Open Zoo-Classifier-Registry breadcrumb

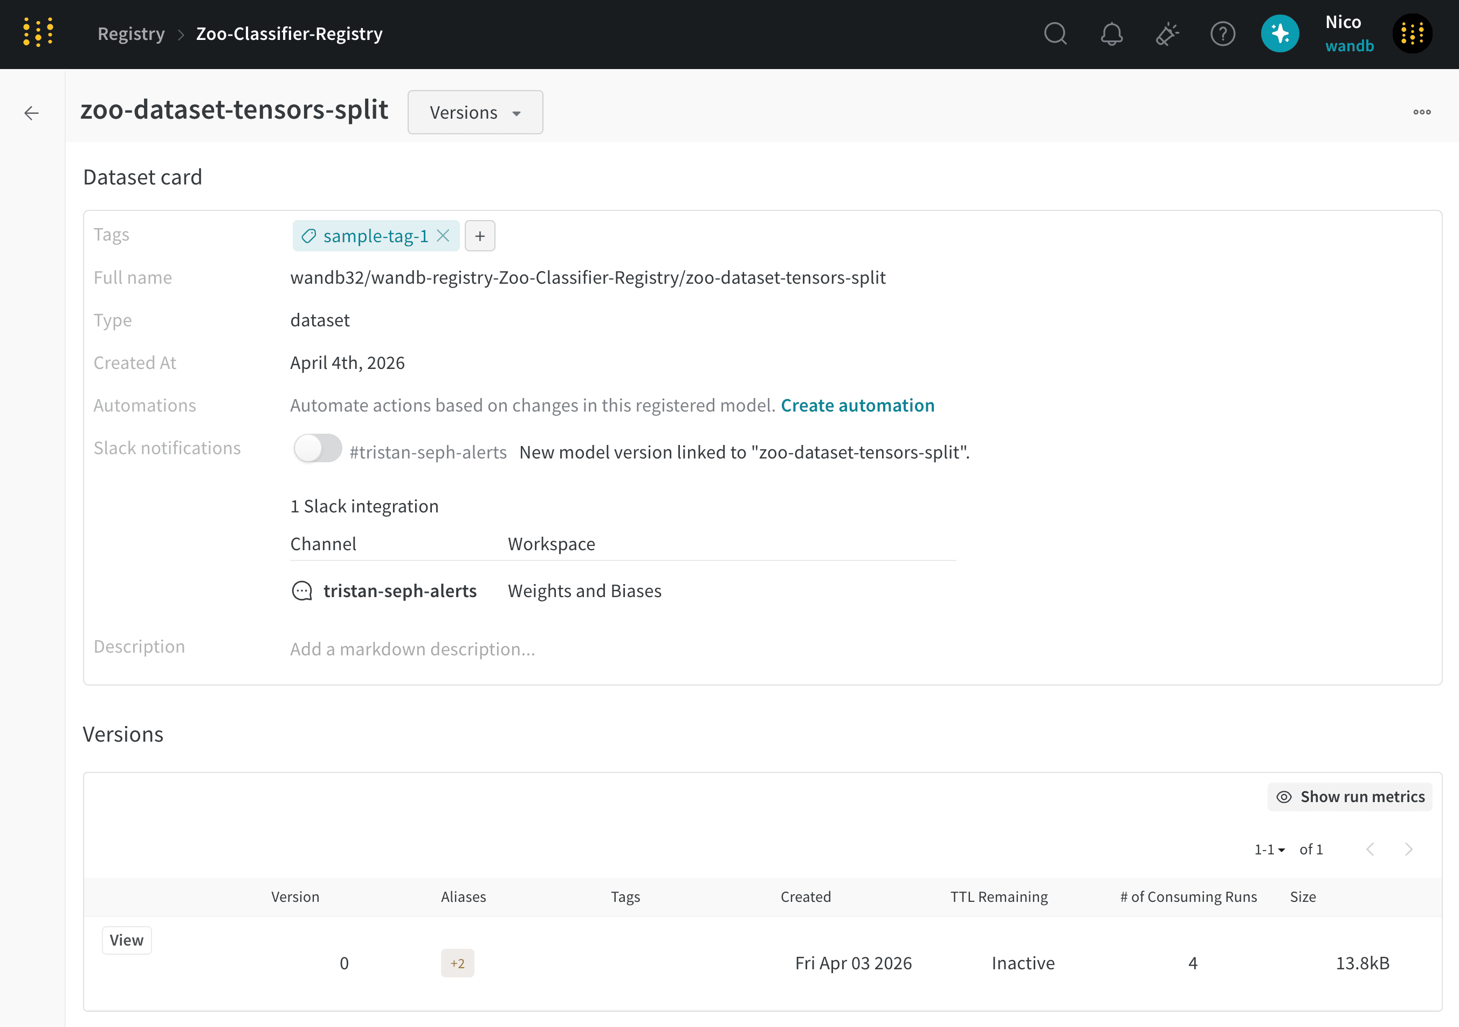(289, 33)
